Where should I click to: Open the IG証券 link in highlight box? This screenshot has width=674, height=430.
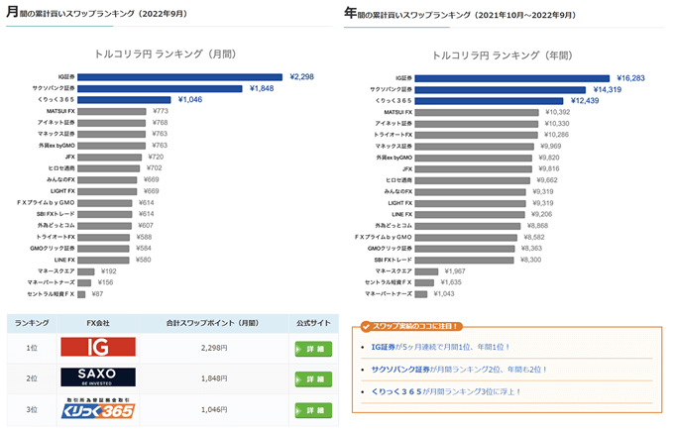pyautogui.click(x=383, y=347)
